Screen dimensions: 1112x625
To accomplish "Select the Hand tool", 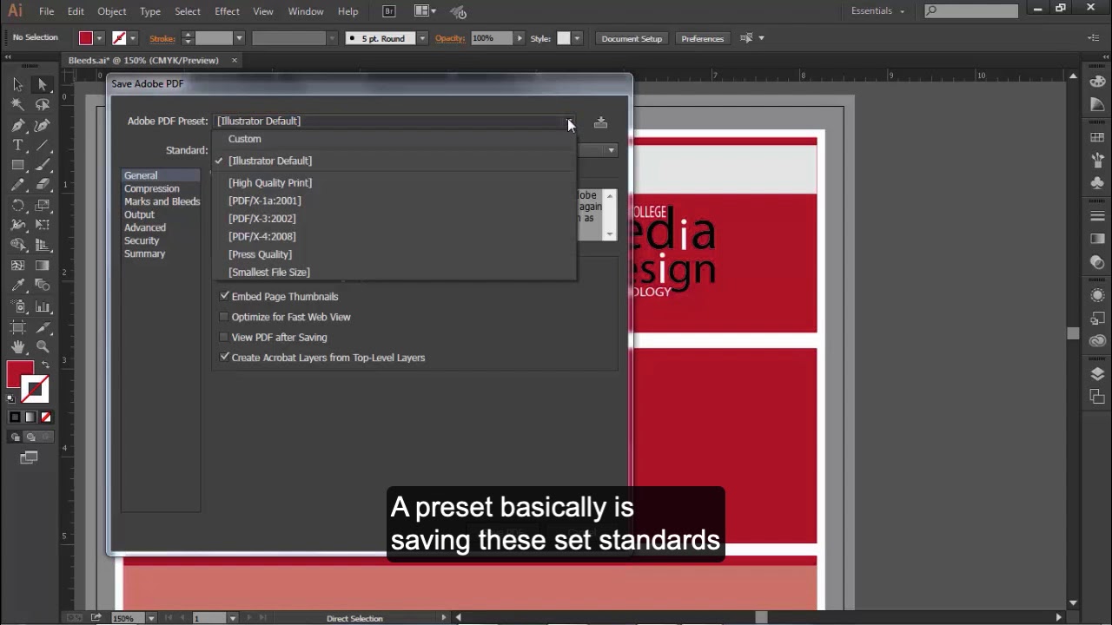I will click(x=17, y=347).
